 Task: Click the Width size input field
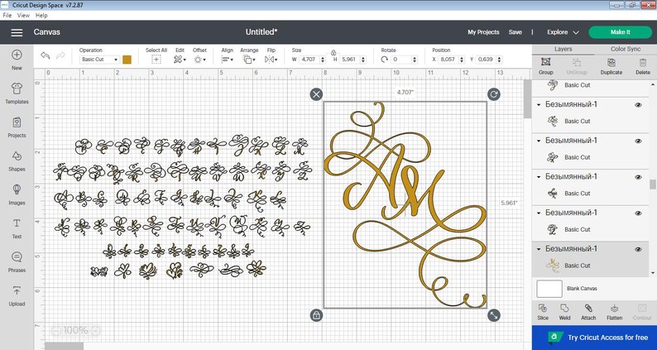(x=309, y=60)
